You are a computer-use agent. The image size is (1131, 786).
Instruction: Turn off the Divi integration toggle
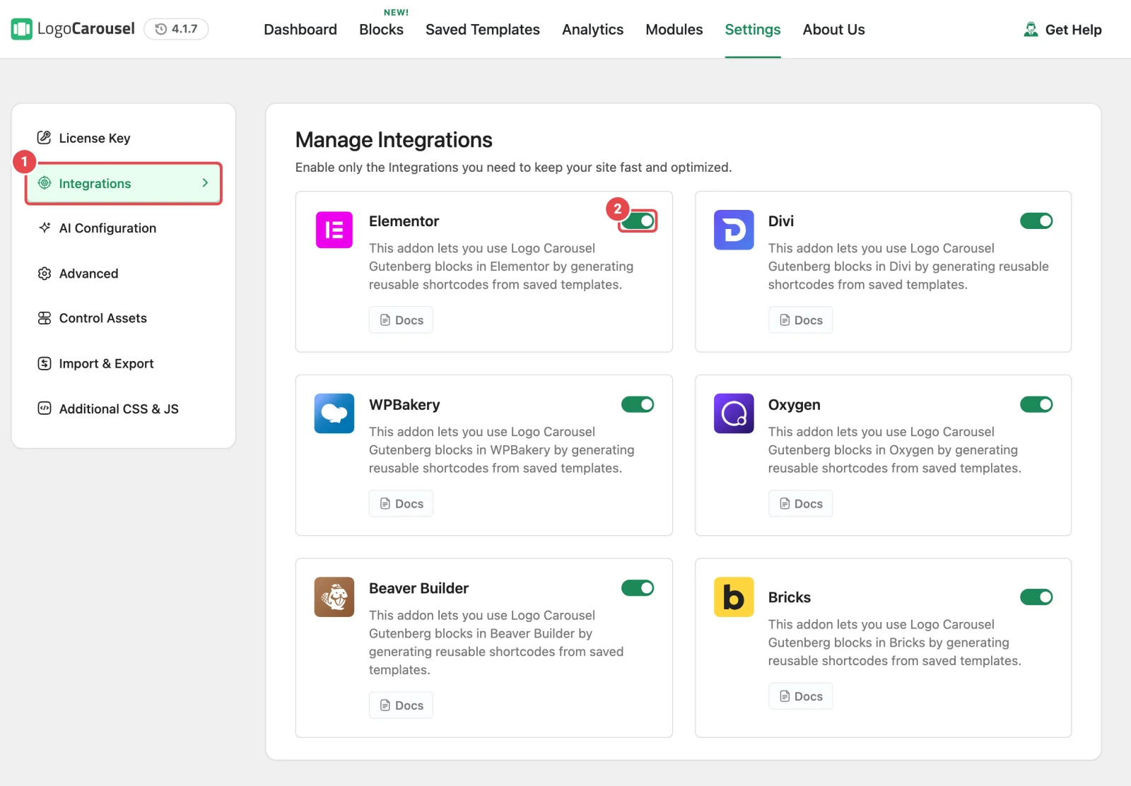click(x=1036, y=221)
